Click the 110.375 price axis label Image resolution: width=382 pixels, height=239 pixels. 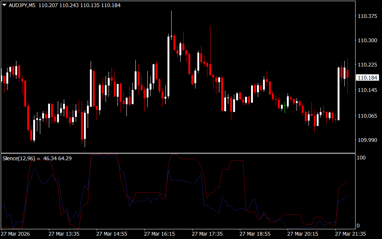click(x=367, y=16)
